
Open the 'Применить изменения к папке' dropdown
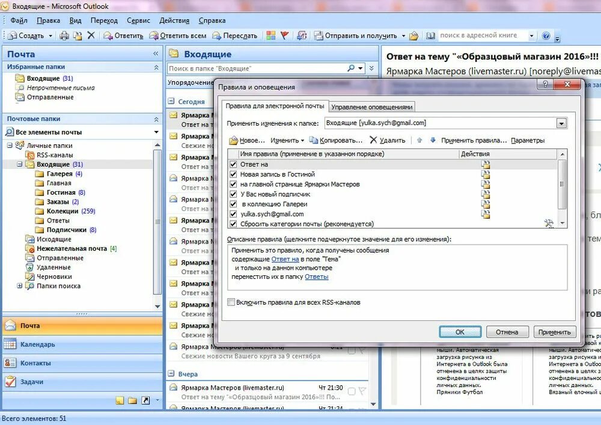pyautogui.click(x=561, y=123)
